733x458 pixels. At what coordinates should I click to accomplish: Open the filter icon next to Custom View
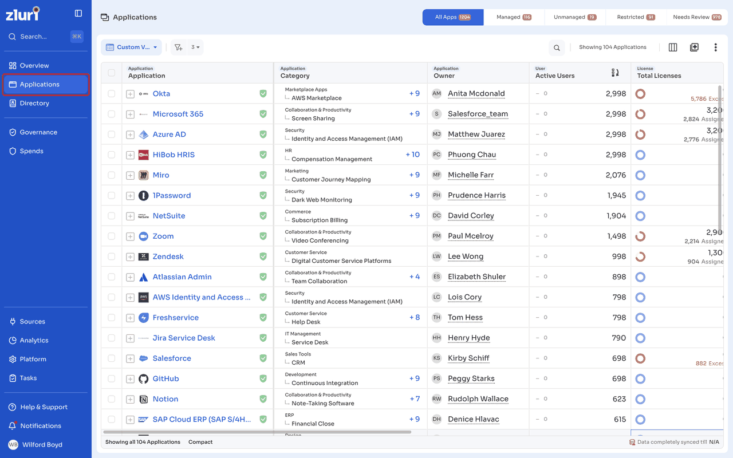click(x=179, y=48)
